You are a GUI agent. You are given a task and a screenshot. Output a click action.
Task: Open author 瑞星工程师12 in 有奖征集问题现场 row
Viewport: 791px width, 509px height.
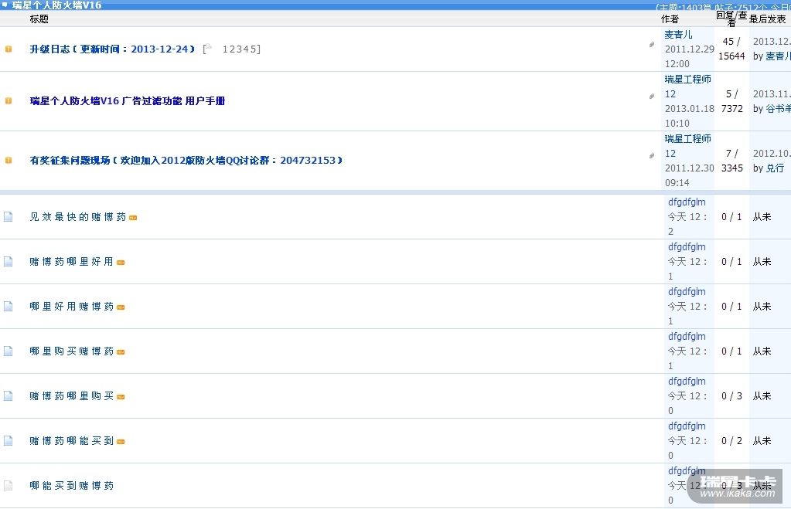687,146
